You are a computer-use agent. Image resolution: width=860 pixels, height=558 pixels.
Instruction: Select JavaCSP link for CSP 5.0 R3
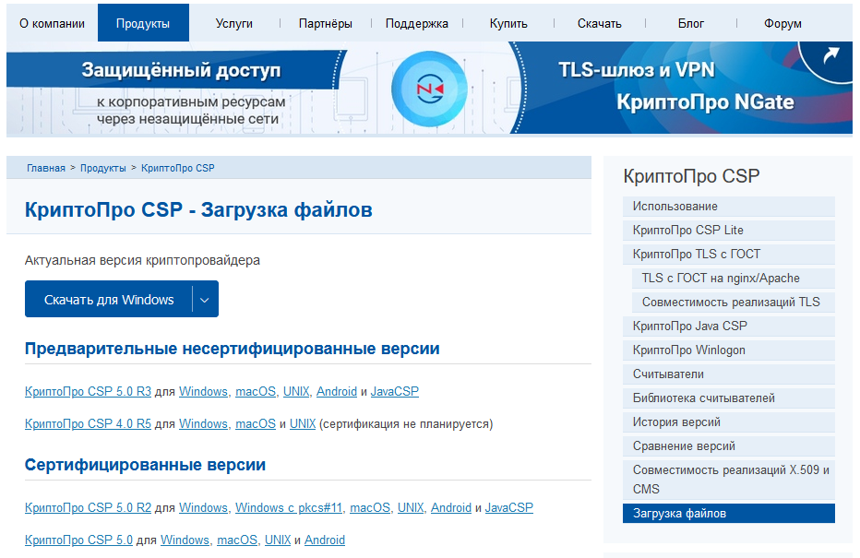395,391
